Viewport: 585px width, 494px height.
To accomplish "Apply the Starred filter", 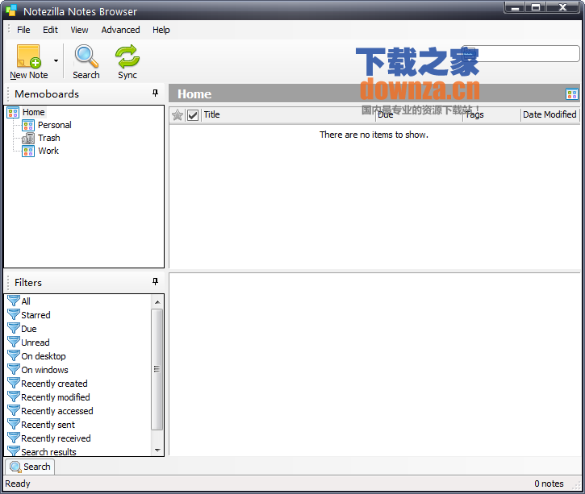I will [x=36, y=315].
